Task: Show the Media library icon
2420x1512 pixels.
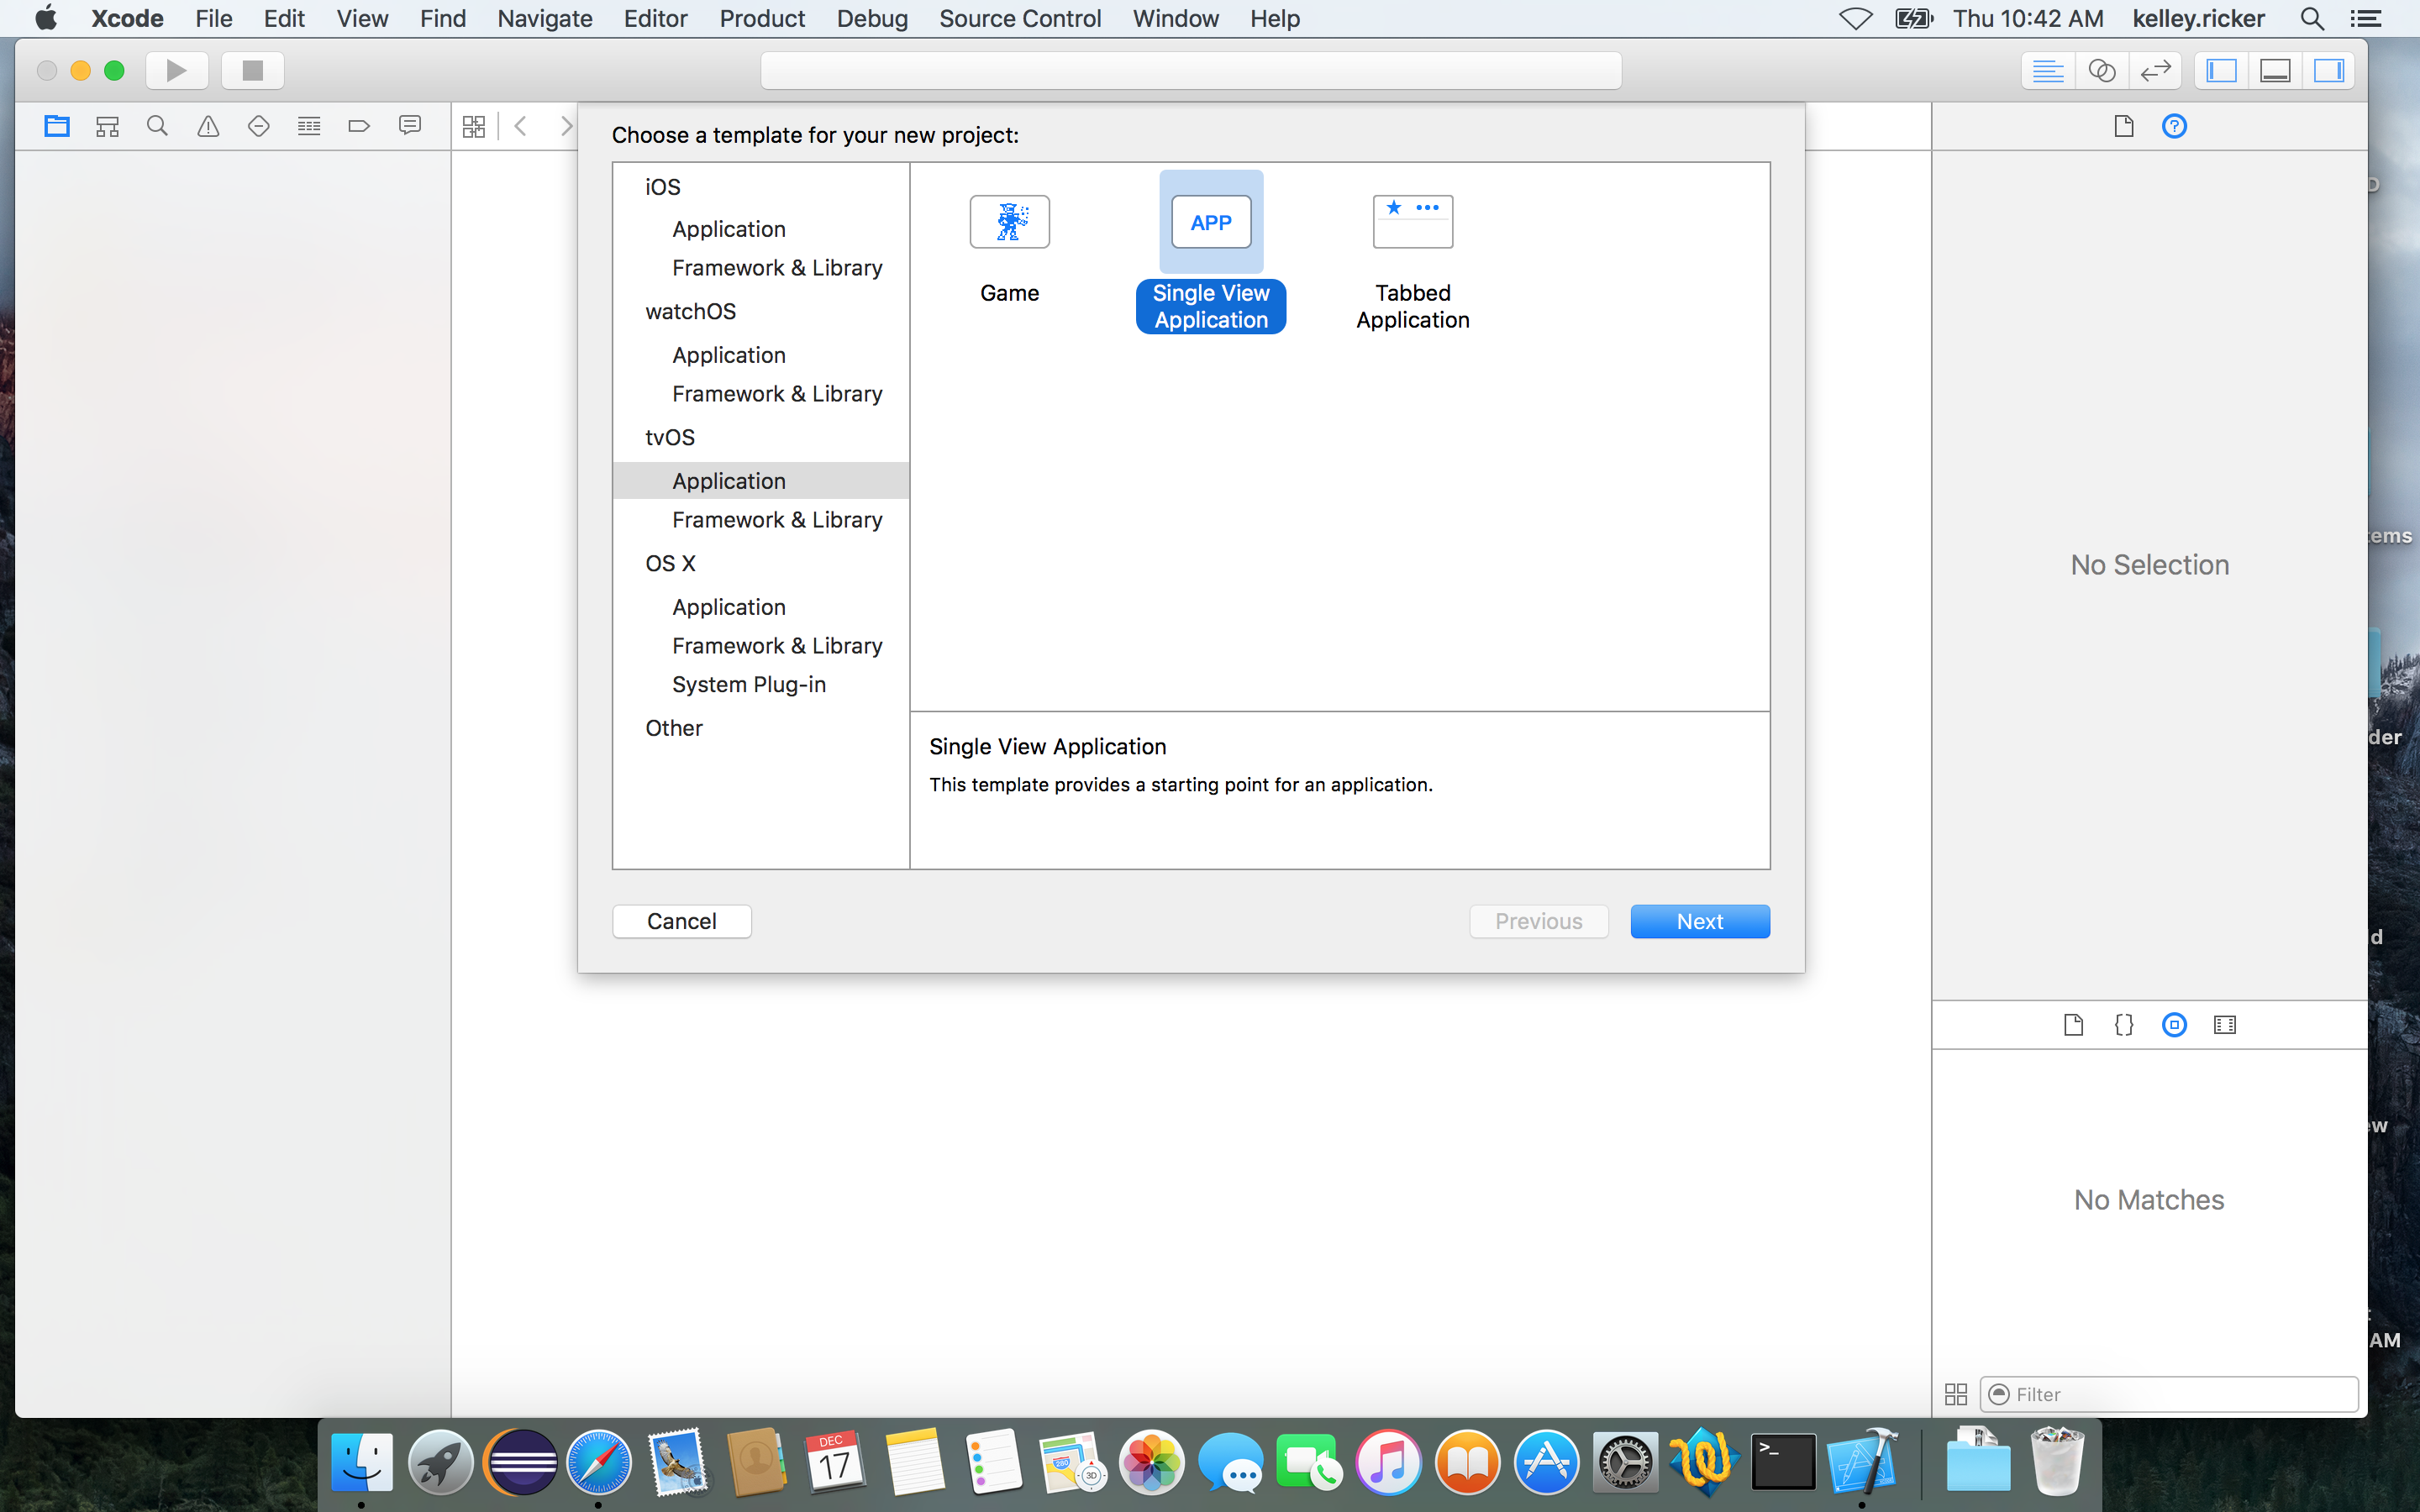Action: 2225,1024
